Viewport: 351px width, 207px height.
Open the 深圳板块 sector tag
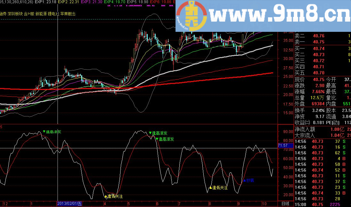(x=15, y=14)
